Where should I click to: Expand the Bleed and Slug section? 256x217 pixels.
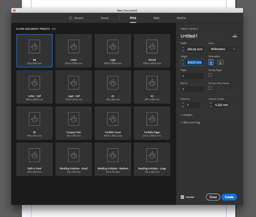[191, 123]
